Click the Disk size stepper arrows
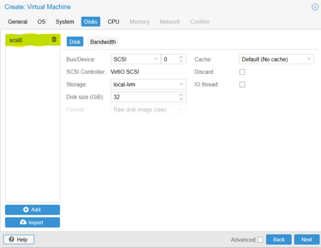This screenshot has width=321, height=248. tap(181, 97)
